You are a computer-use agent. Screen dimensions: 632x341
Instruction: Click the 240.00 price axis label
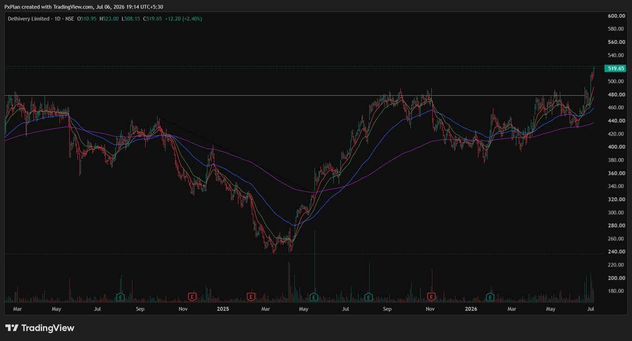(616, 252)
